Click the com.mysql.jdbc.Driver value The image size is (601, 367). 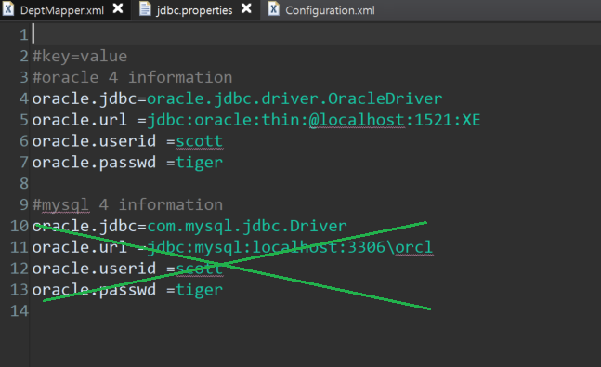coord(247,227)
